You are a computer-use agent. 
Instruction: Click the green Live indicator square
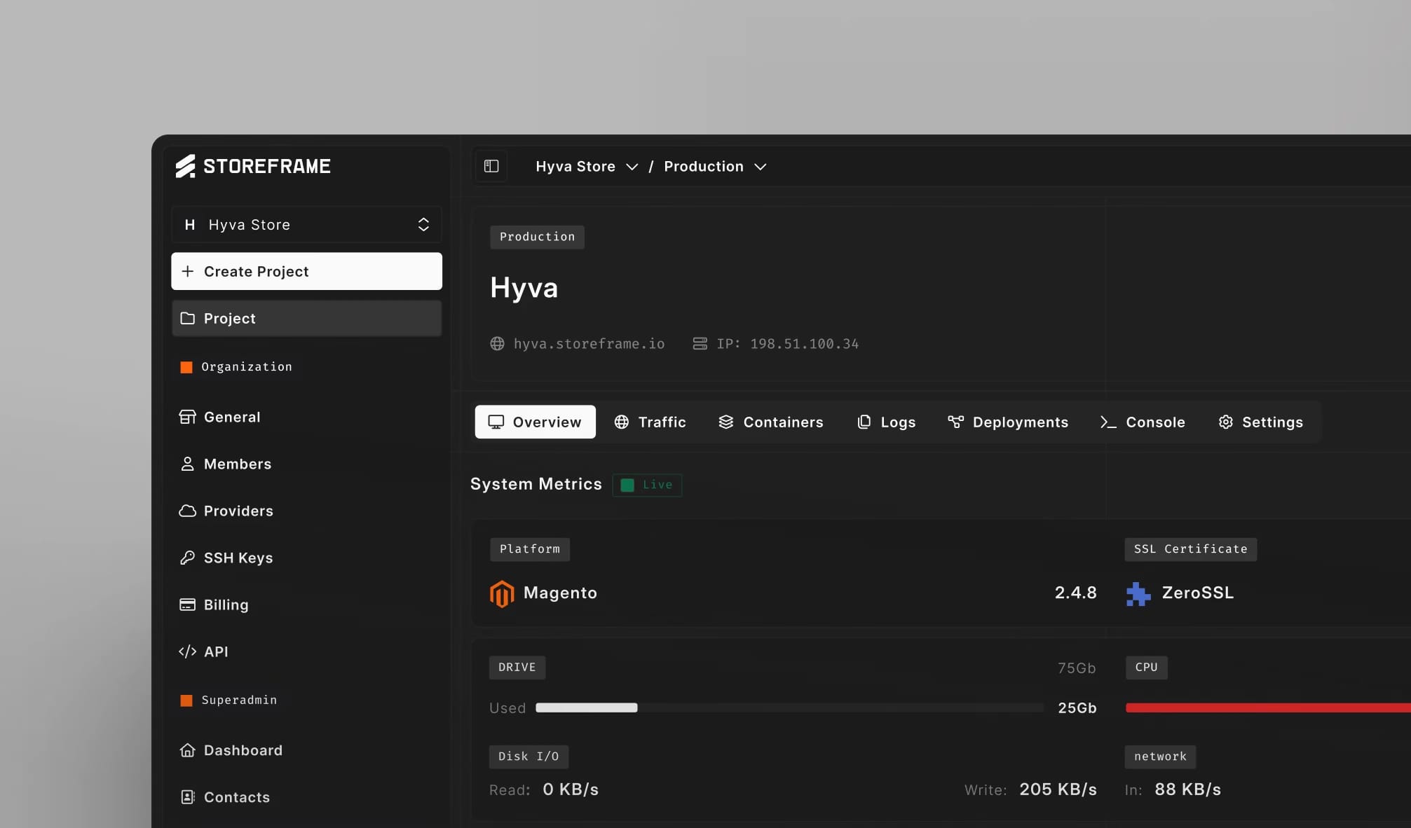point(627,485)
